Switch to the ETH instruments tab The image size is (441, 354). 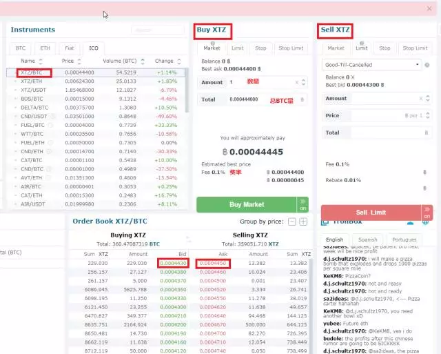tap(45, 48)
